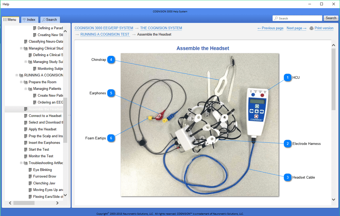Select Assemble the Headset in tree
Image resolution: width=340 pixels, height=216 pixels.
[46, 109]
